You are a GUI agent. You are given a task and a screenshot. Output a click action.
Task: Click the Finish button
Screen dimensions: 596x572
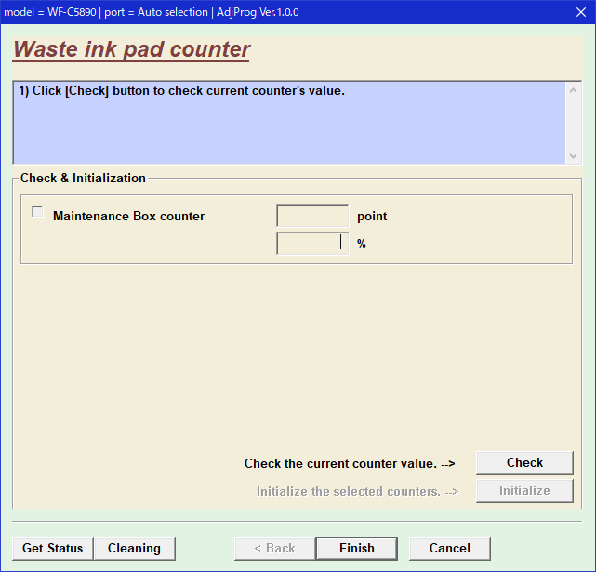356,548
